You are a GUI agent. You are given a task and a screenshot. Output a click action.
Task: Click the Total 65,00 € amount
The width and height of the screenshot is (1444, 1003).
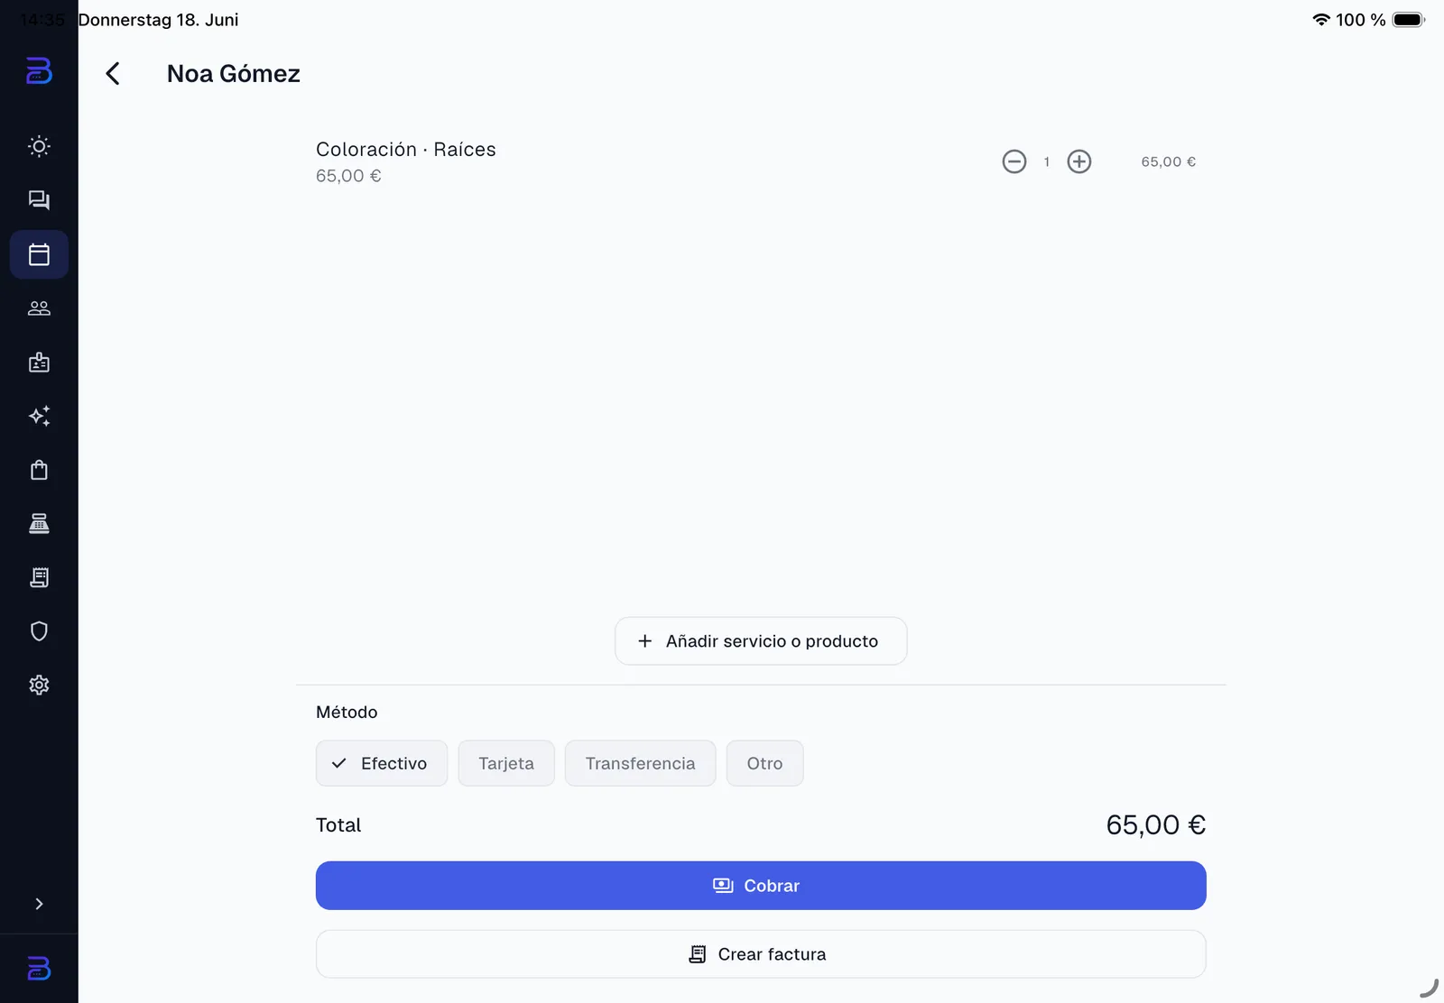click(x=1156, y=825)
